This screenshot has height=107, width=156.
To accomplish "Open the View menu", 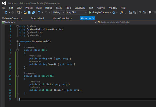I will tap(19, 8).
